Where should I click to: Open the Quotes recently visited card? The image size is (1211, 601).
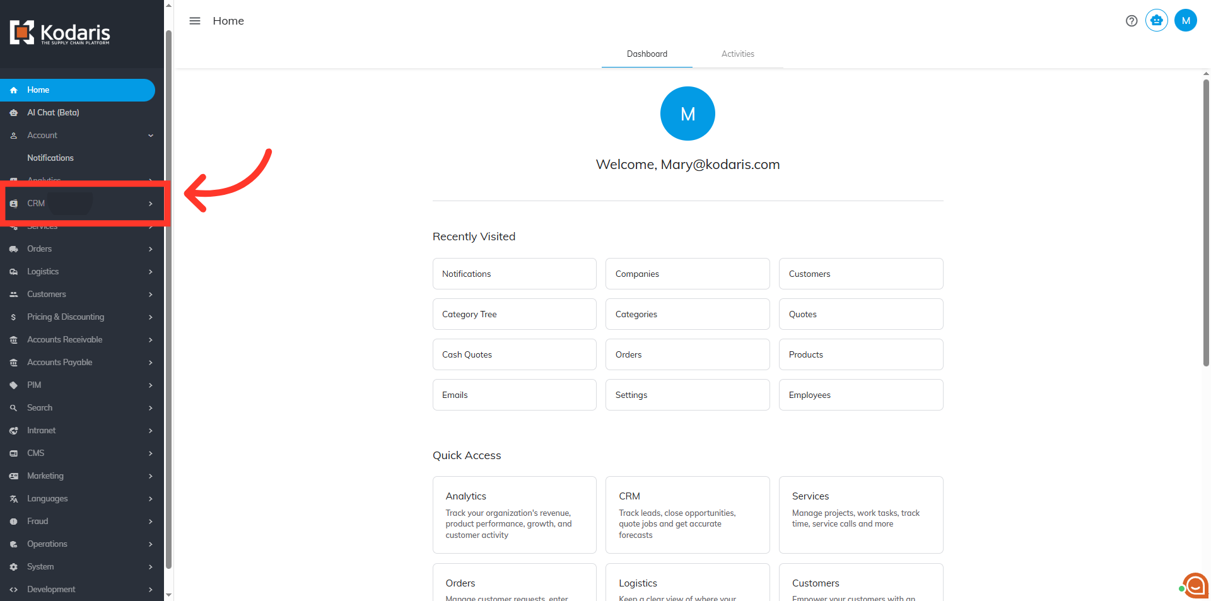[861, 314]
